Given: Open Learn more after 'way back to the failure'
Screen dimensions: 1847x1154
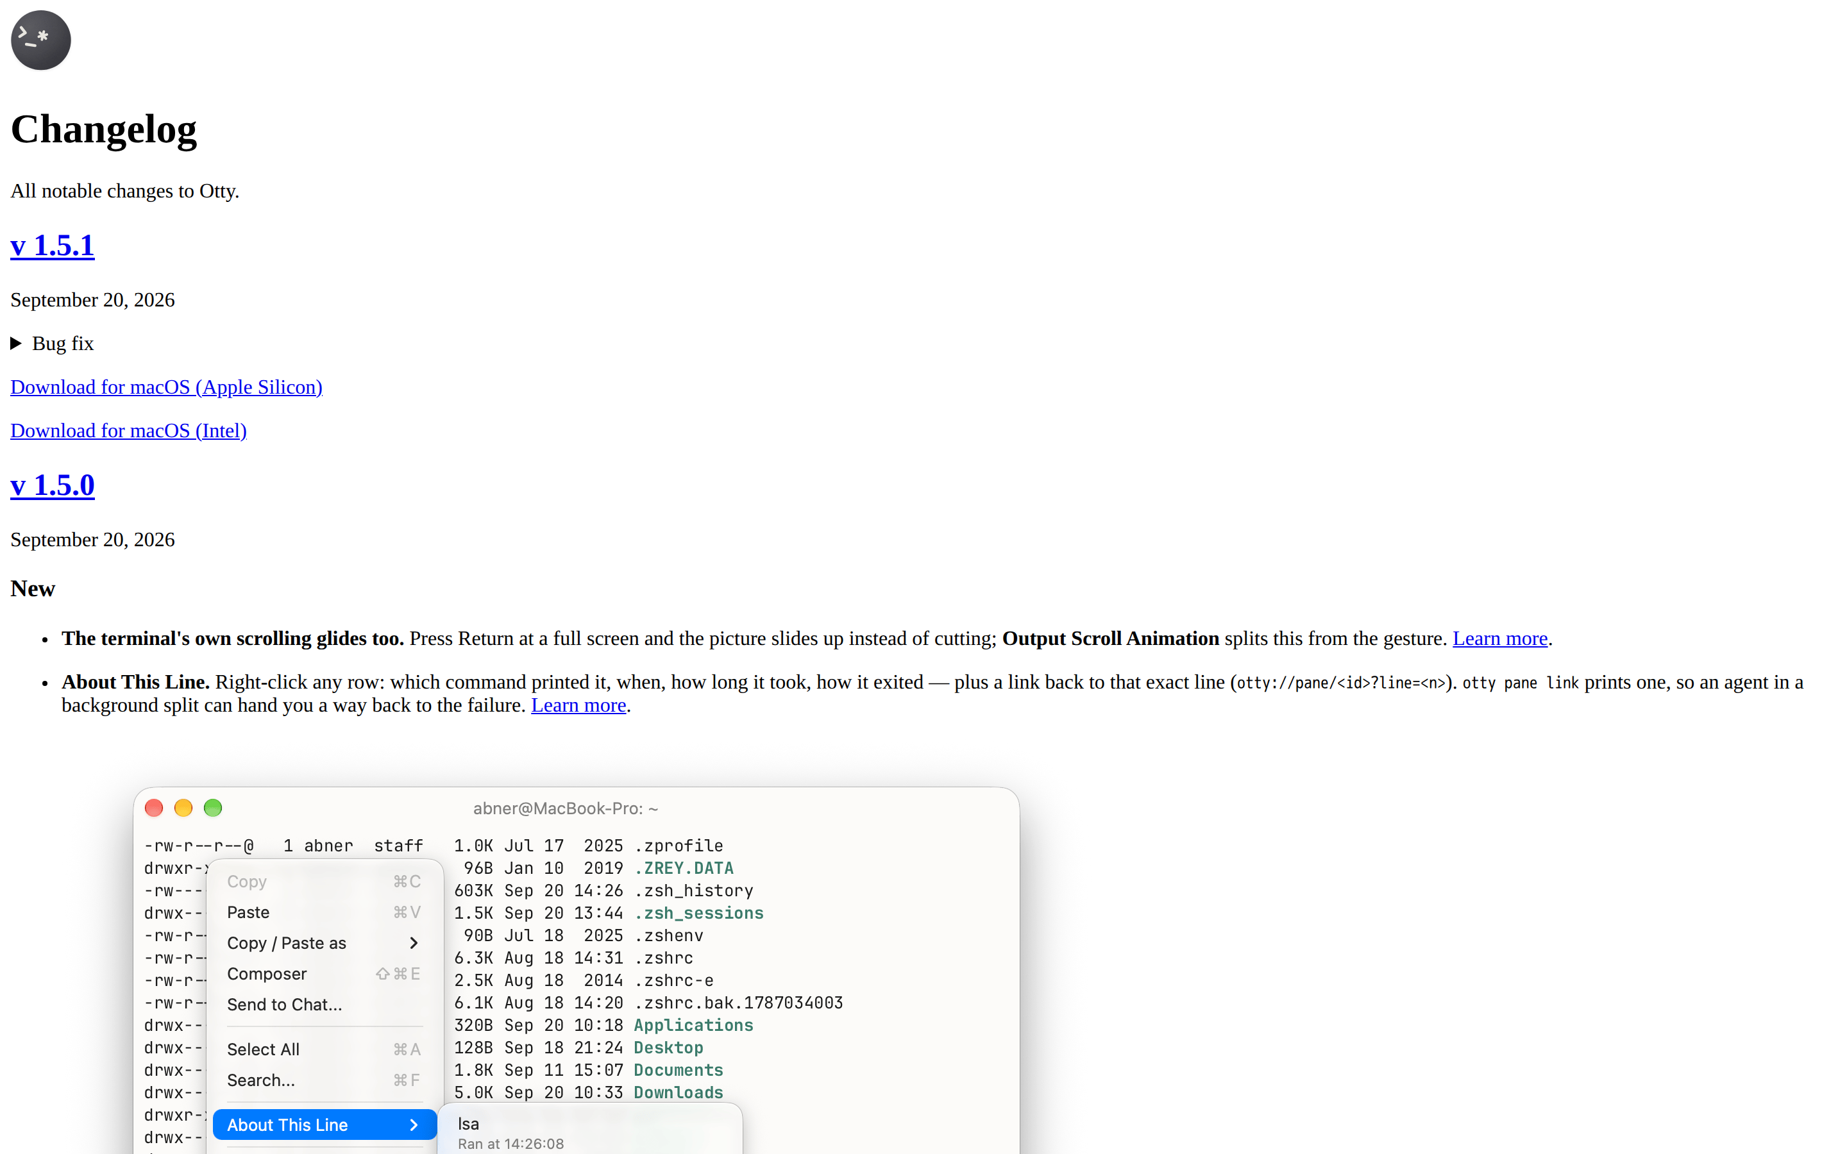Looking at the screenshot, I should click(578, 705).
